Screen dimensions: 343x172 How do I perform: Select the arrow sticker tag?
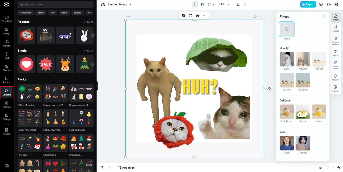click(x=41, y=13)
